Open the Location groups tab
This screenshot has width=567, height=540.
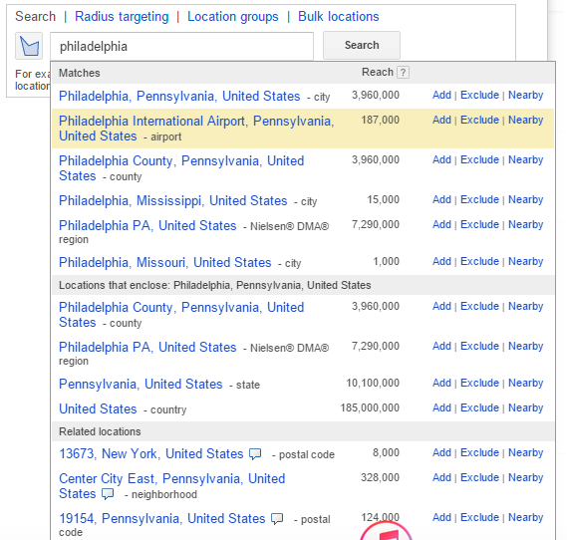tap(233, 17)
